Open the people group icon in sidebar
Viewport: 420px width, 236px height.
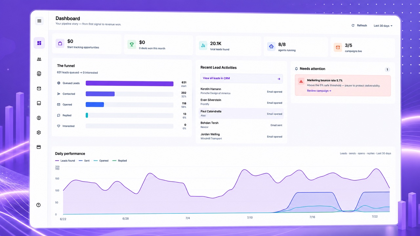coord(39,59)
